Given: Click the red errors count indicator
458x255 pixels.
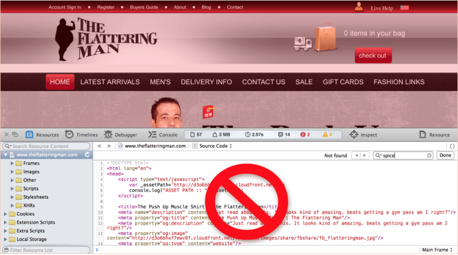Looking at the screenshot, I should pos(303,135).
